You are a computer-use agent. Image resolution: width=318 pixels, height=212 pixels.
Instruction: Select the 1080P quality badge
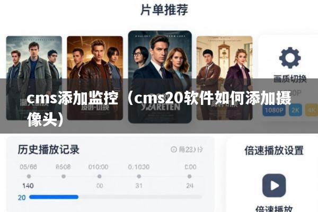coord(274,110)
